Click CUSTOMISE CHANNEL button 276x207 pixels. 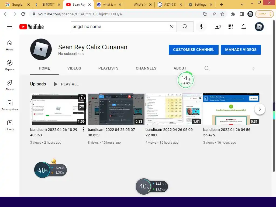click(x=194, y=50)
